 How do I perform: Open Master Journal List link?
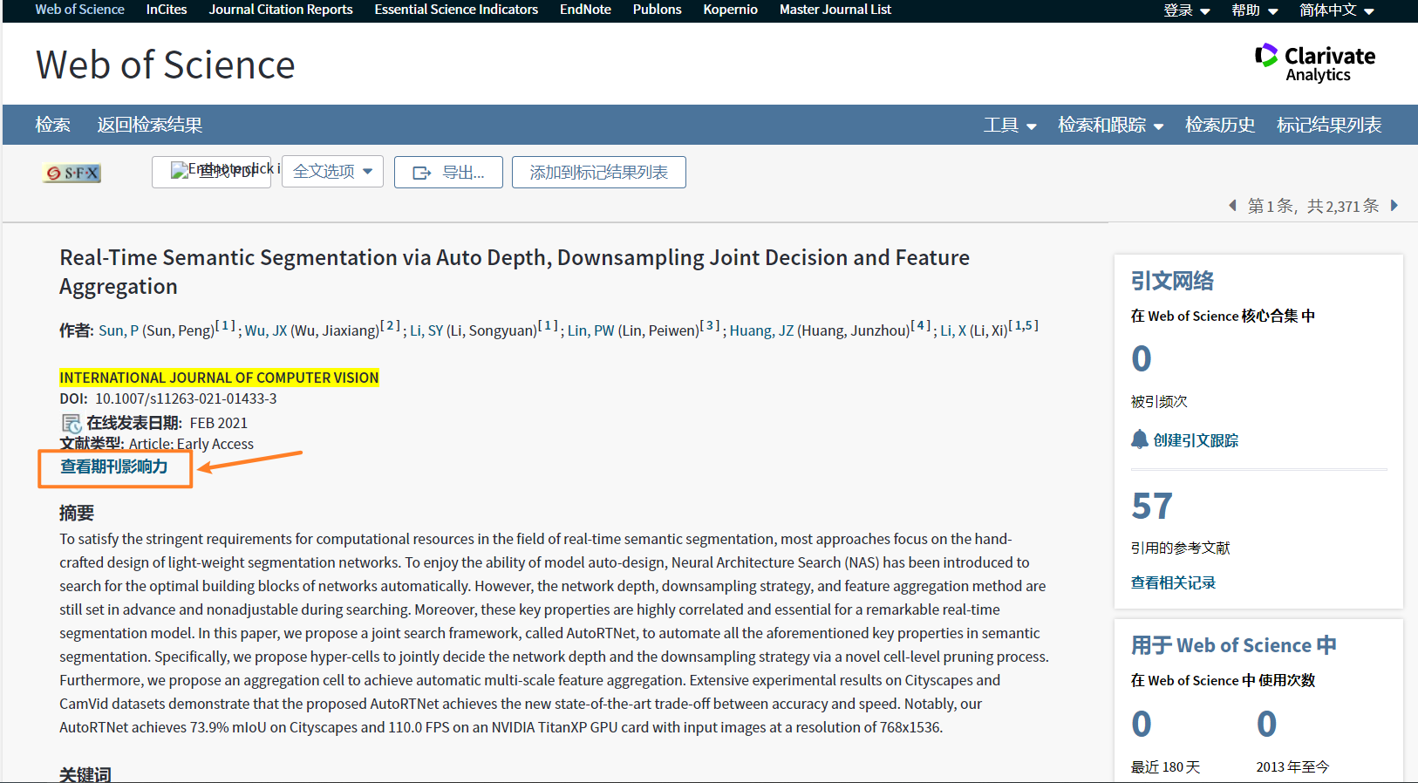click(835, 10)
